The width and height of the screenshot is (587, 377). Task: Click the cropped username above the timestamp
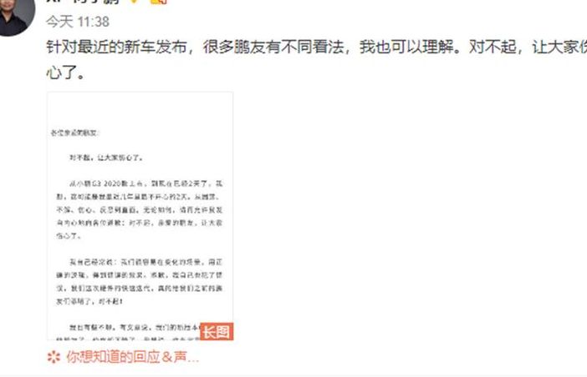[x=83, y=2]
